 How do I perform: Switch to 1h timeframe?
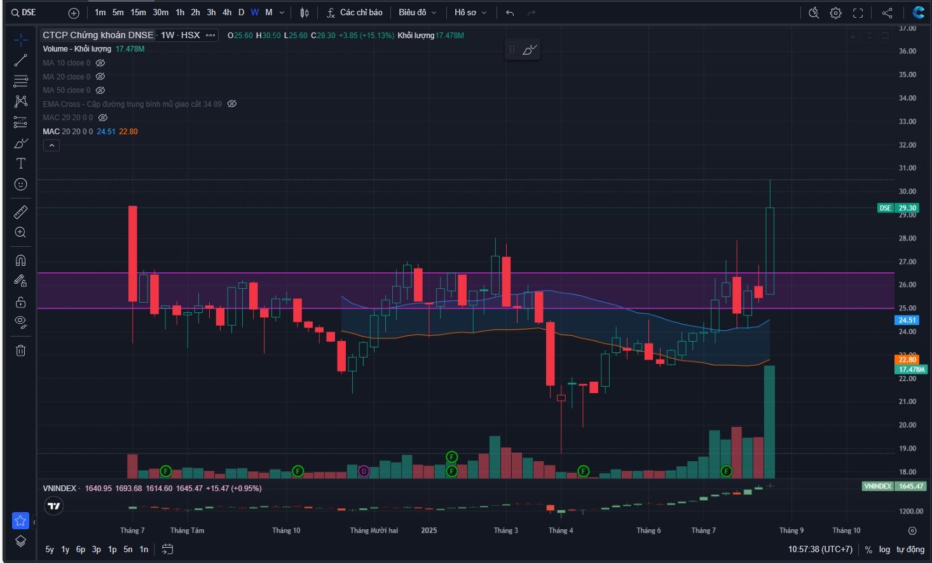click(x=180, y=13)
